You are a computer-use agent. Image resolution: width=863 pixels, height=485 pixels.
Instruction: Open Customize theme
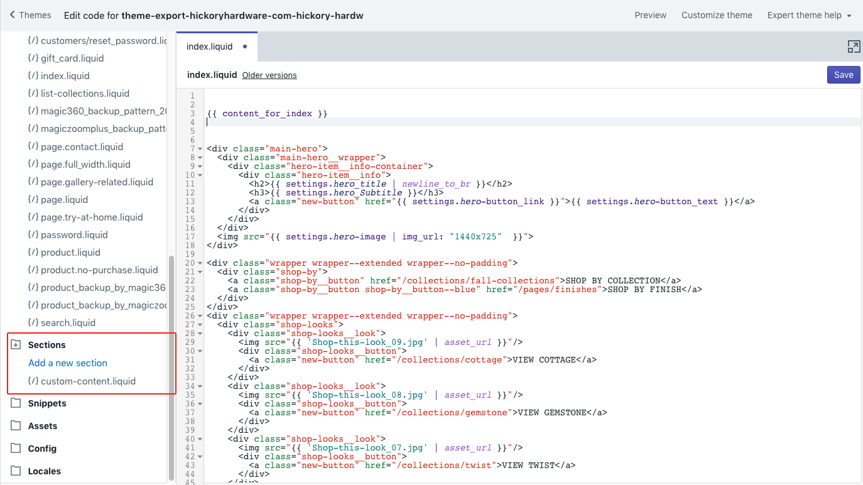tap(717, 15)
